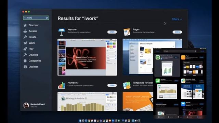Screen dimensions: 219x123
Task: Click Templates for iWork title
Action: (x=143, y=83)
